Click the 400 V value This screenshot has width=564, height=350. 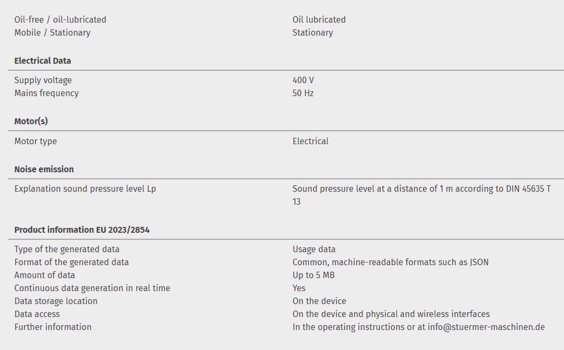303,80
